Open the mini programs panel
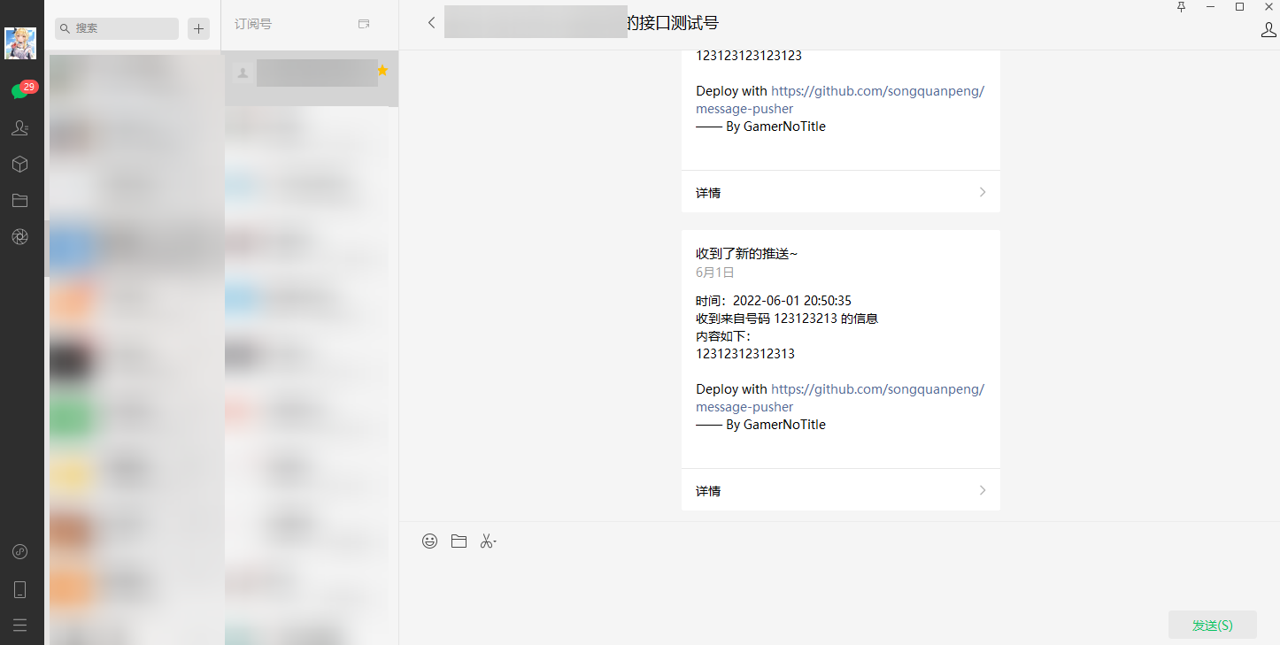This screenshot has width=1280, height=645. 19,552
